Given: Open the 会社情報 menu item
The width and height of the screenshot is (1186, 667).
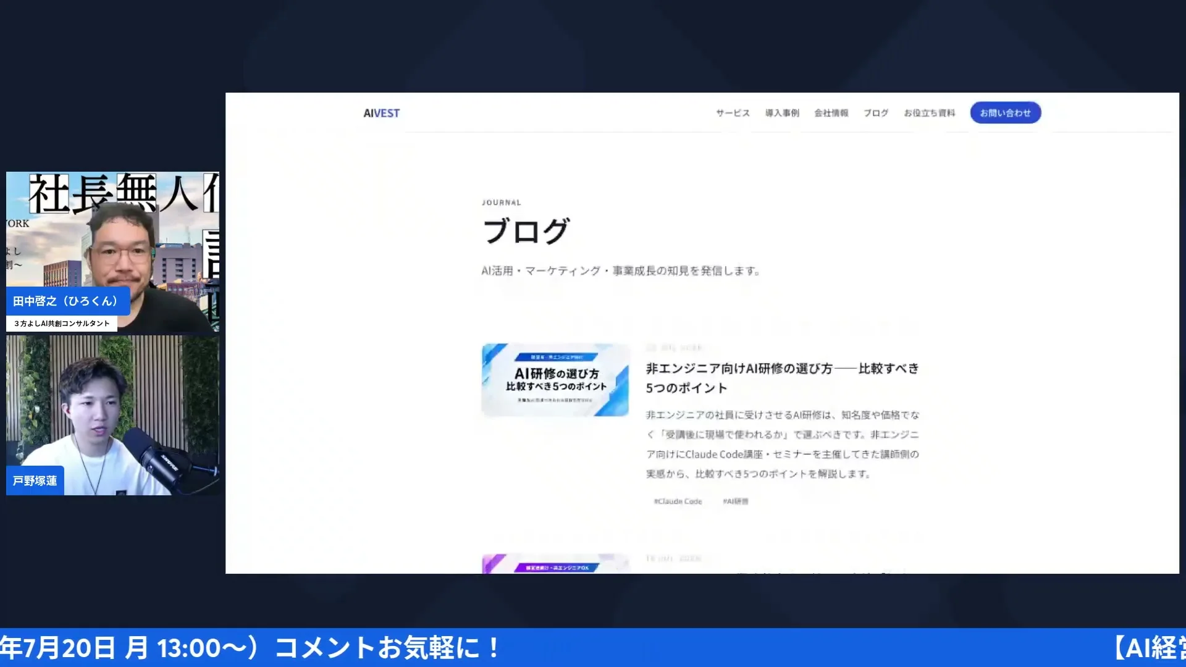Looking at the screenshot, I should [831, 113].
